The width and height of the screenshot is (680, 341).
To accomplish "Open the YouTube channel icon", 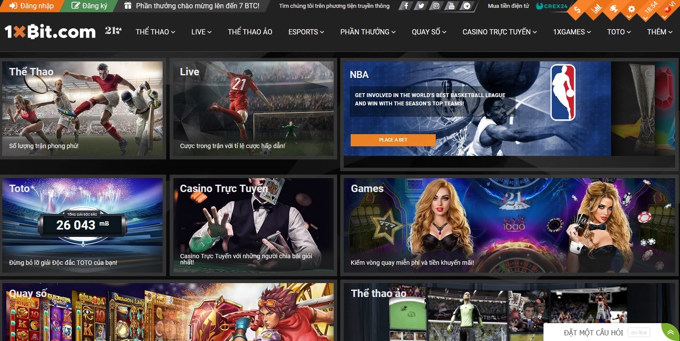I will point(451,6).
